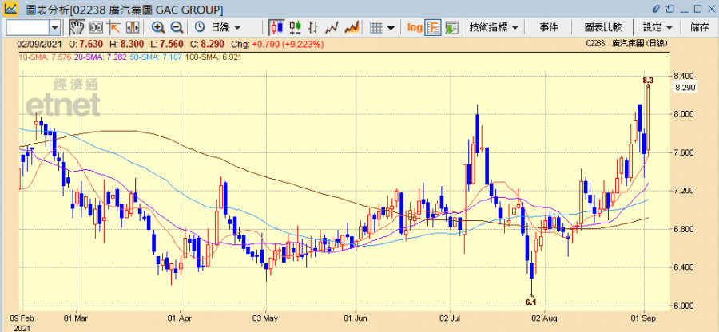The image size is (719, 332).
Task: Expand the stock code combo box
Action: pos(54,27)
